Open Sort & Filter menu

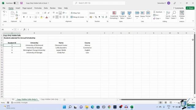[168, 15]
